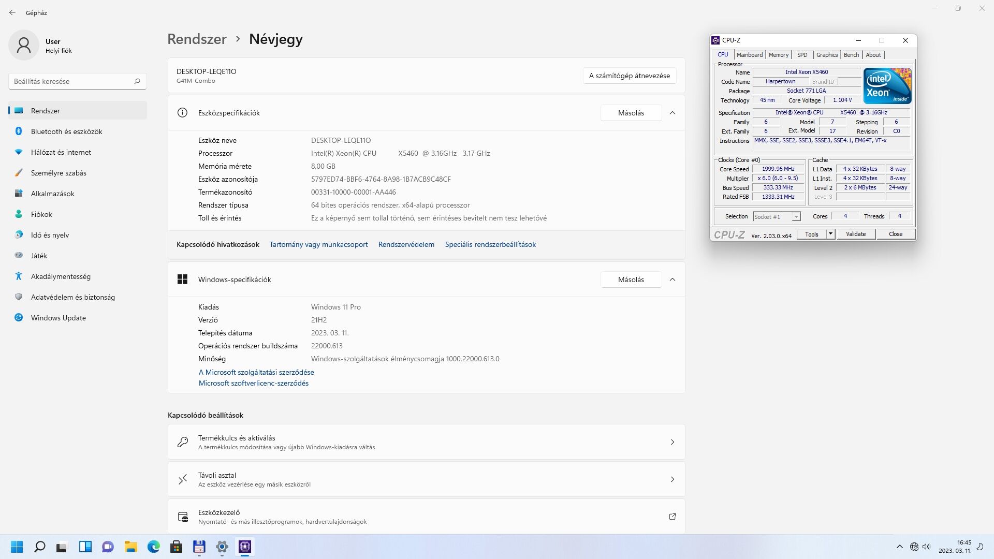This screenshot has width=994, height=559.
Task: Open Bluetooth és eszközök settings
Action: 78,131
